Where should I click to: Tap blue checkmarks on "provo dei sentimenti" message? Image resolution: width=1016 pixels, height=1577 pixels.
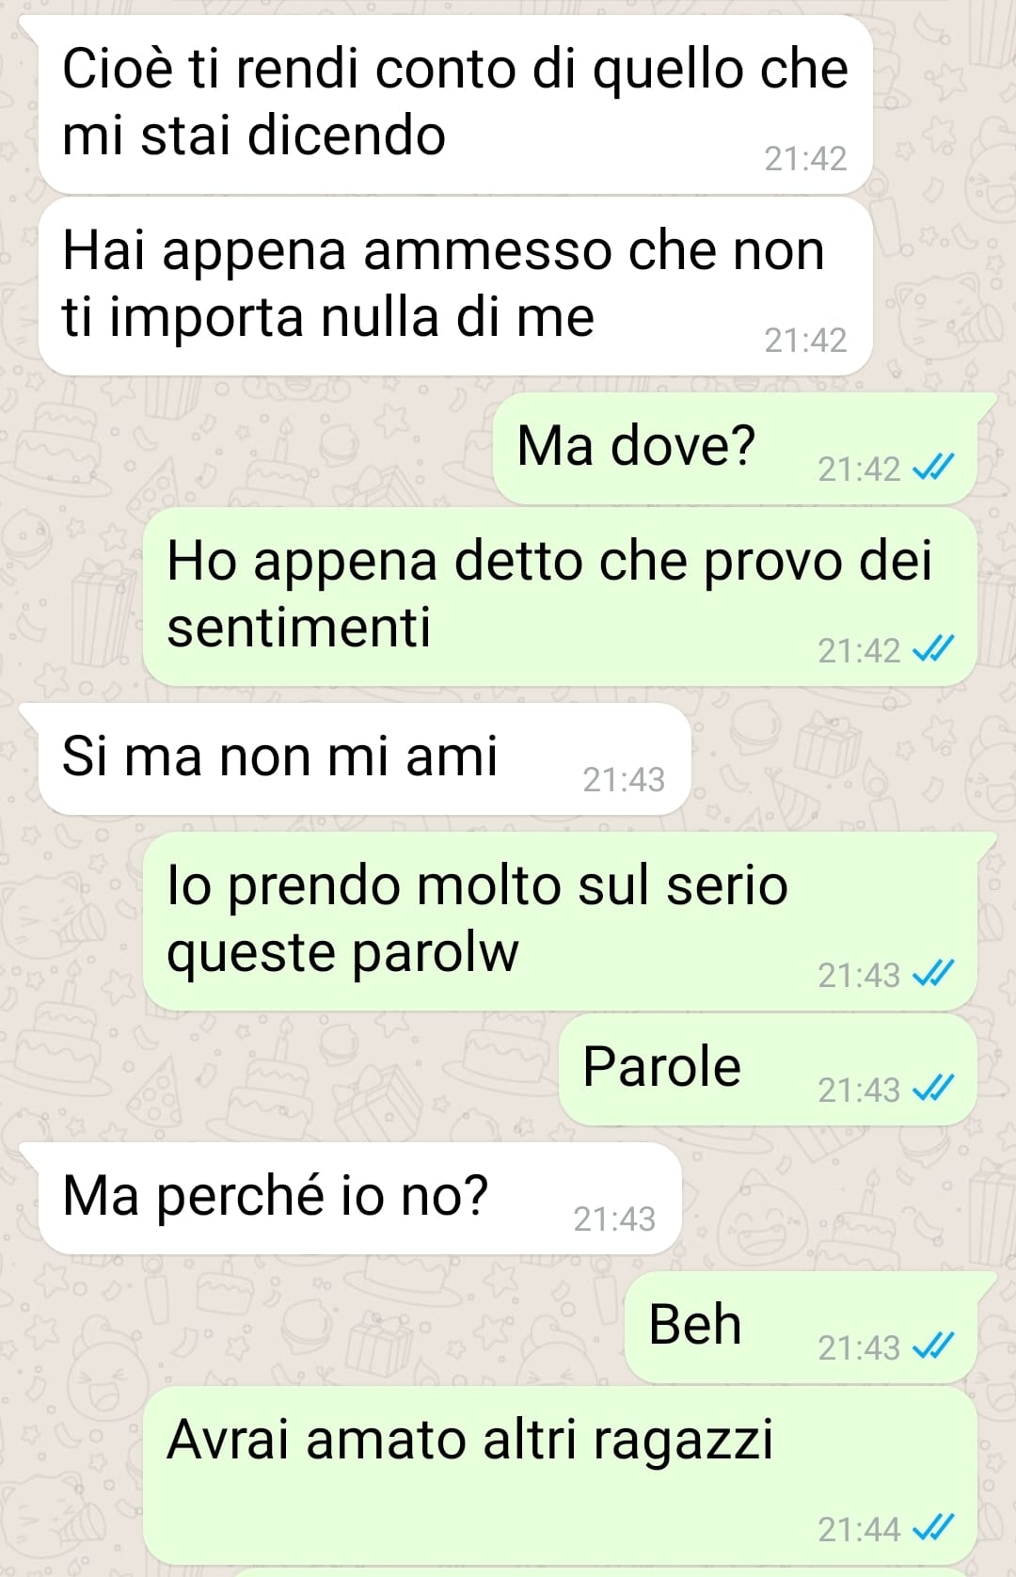tap(933, 648)
